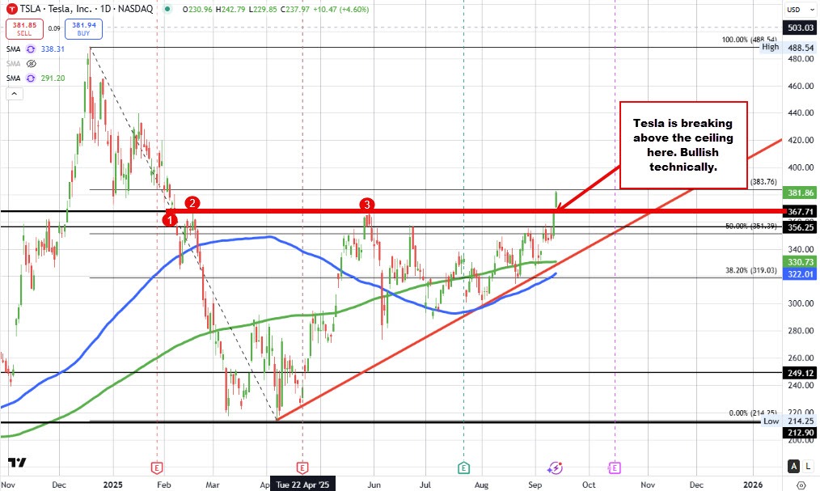The height and width of the screenshot is (491, 820).
Task: Click the 0.09 spread value between Sell and Buy
Action: [x=54, y=29]
